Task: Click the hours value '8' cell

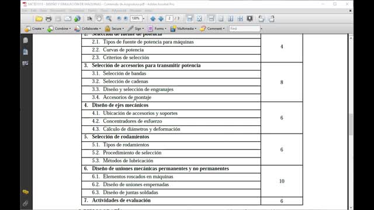Action: [x=282, y=82]
